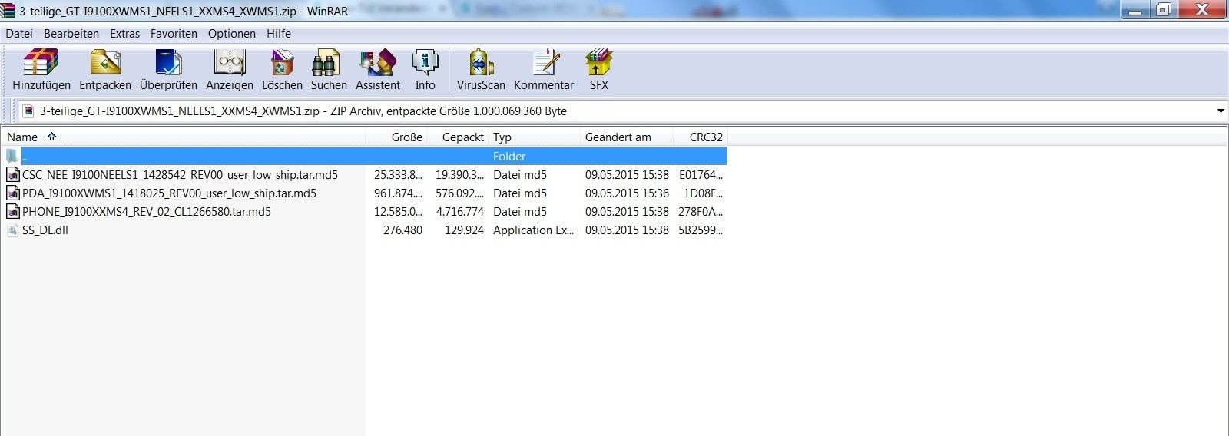Click the PDA_I9100XWMS1 file icon
Image resolution: width=1229 pixels, height=436 pixels.
(x=13, y=193)
